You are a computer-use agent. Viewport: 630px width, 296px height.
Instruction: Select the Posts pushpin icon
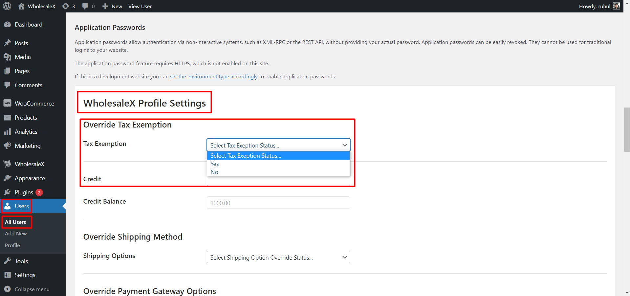pos(8,43)
